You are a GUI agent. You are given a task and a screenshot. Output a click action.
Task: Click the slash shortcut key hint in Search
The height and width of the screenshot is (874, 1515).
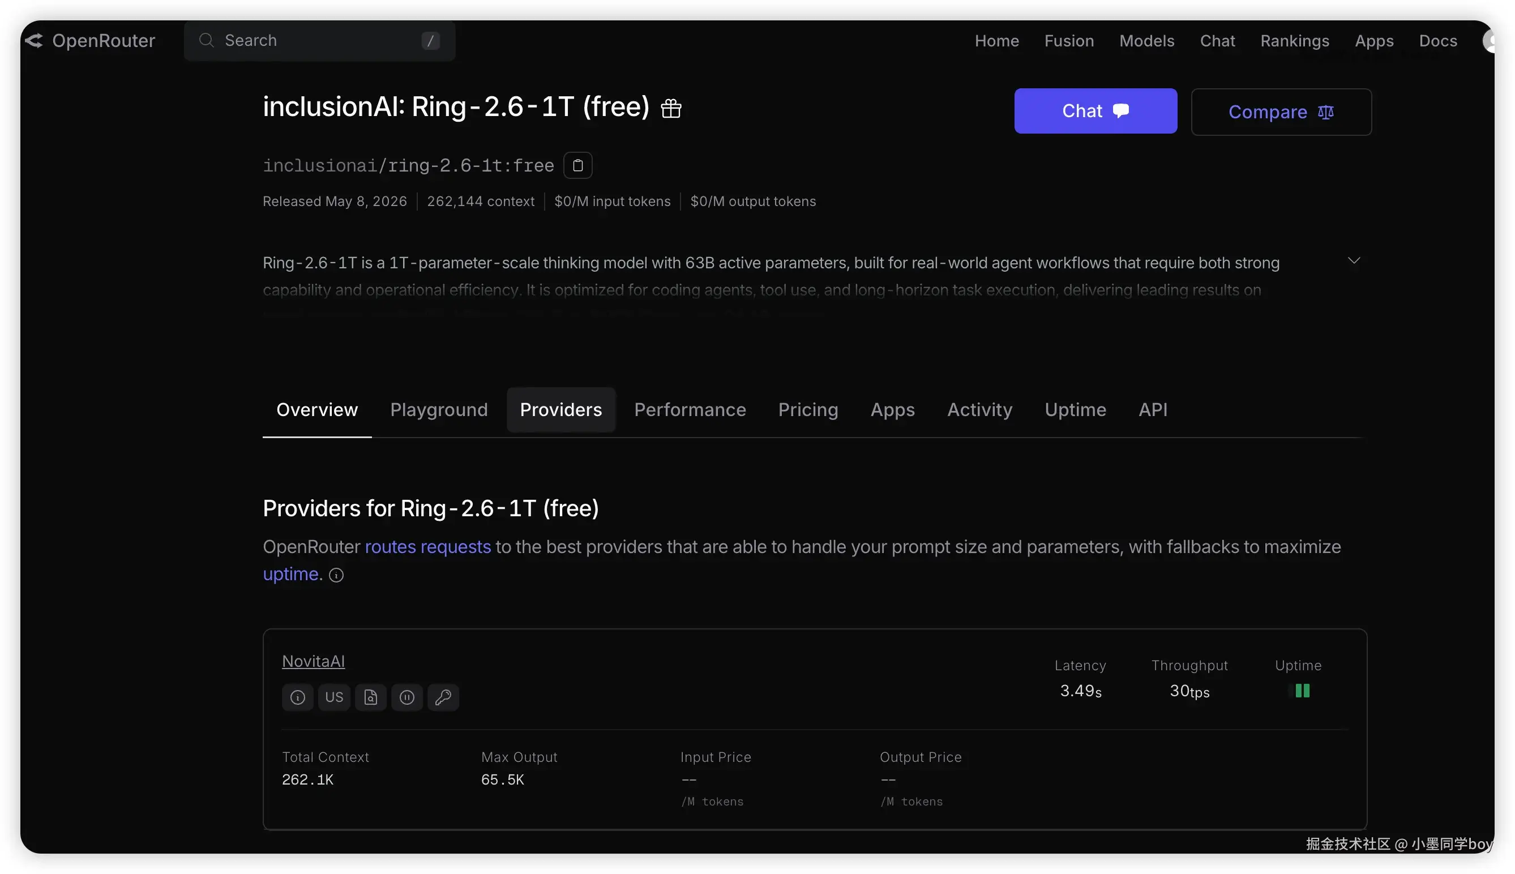tap(430, 41)
